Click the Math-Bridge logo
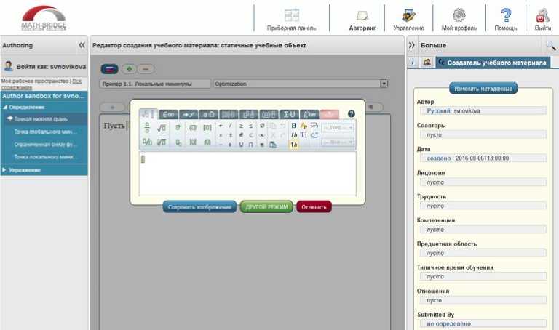Screen dimensions: 559x330 44,17
